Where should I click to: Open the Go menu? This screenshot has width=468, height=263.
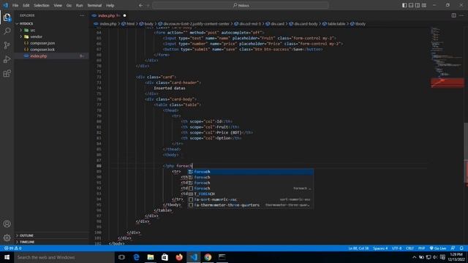[x=69, y=5]
